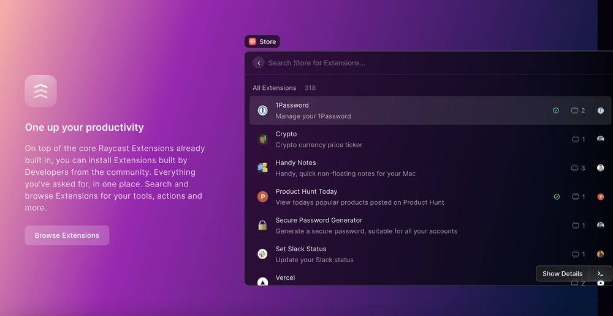The image size is (613, 316).
Task: Open the actions icon next to Show Details
Action: coord(601,274)
